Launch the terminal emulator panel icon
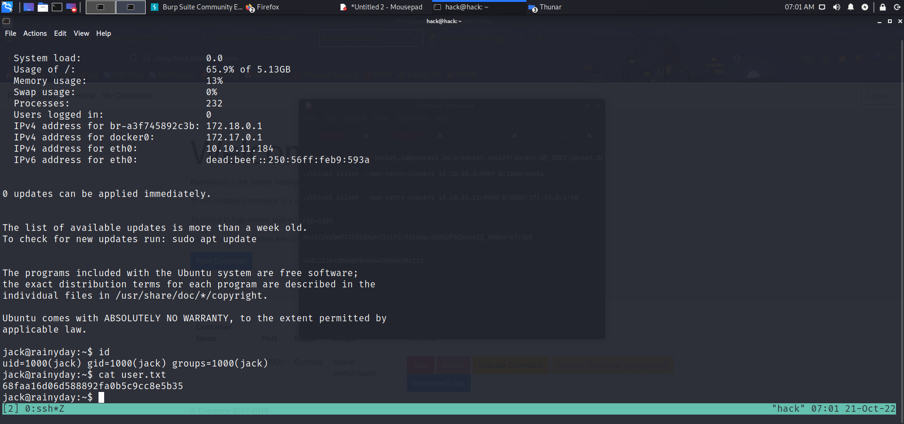Viewport: 904px width, 424px height. 57,7
